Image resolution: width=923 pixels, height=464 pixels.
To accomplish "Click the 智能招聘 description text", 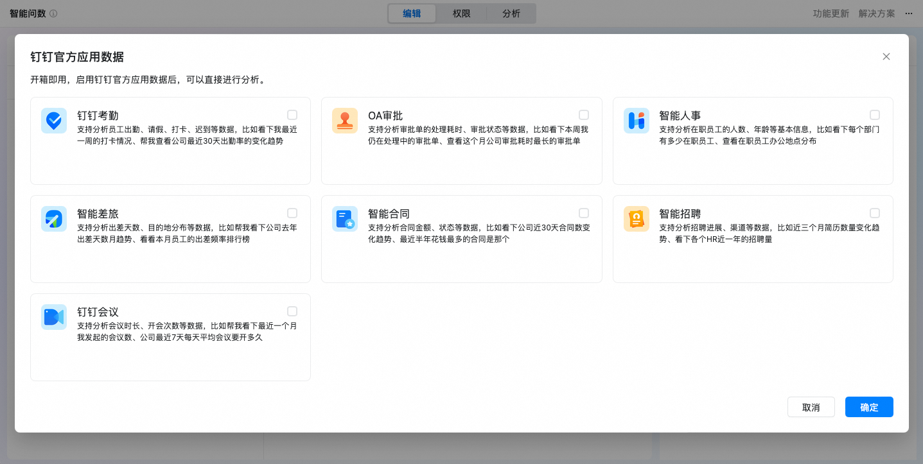I will [769, 234].
